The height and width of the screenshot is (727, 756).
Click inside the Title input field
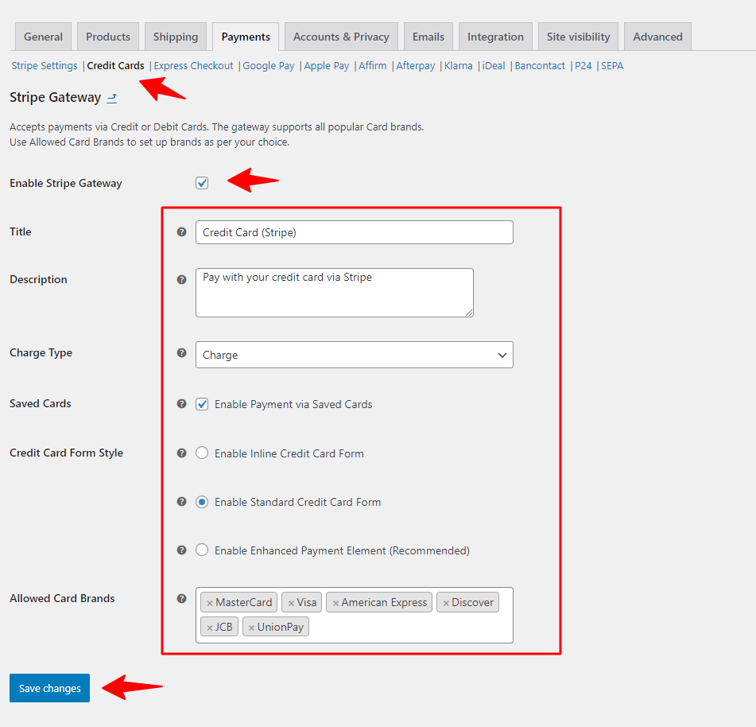pyautogui.click(x=354, y=232)
